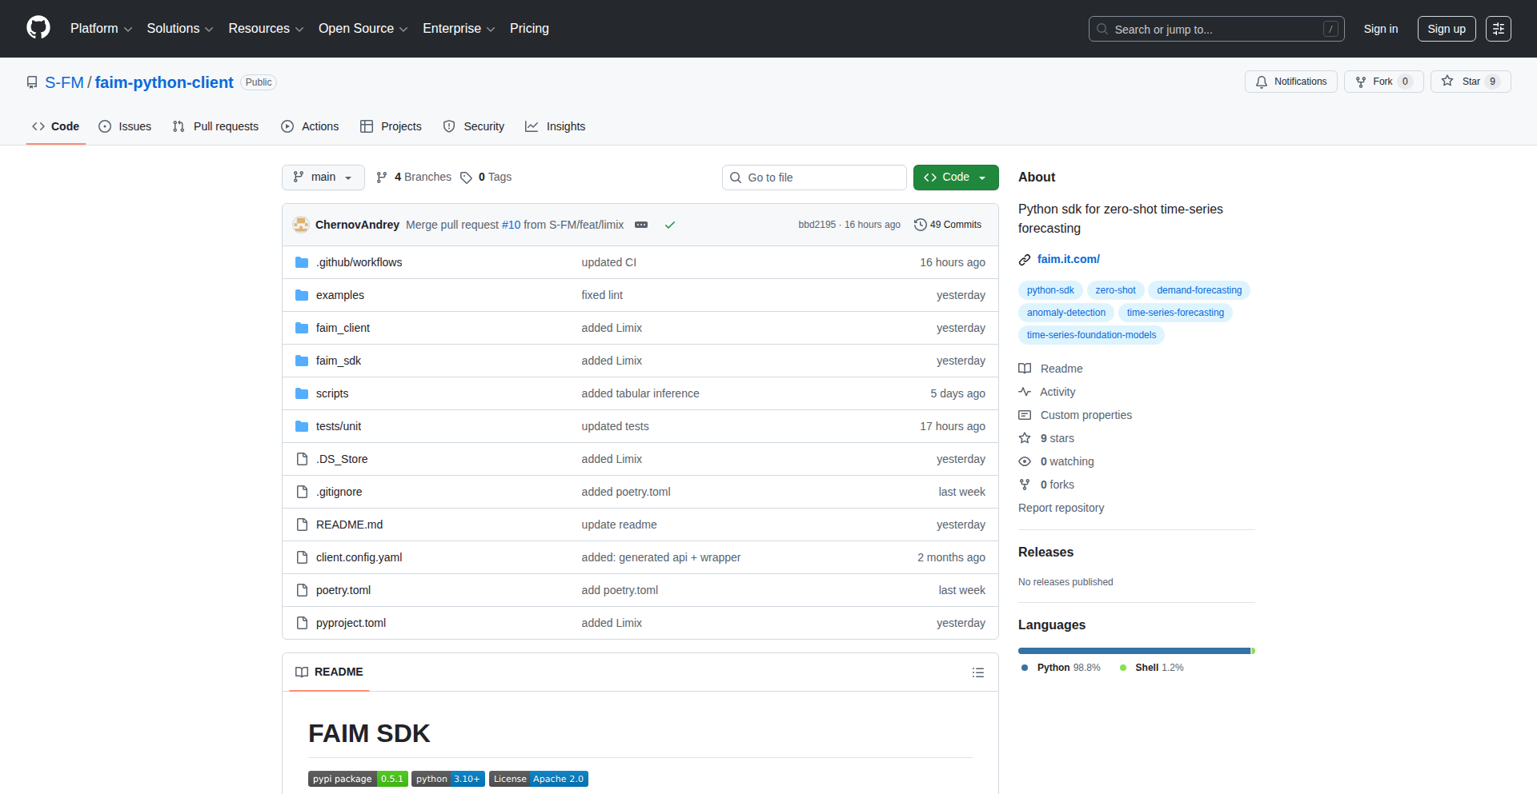Open the examples folder
This screenshot has width=1537, height=794.
(340, 295)
